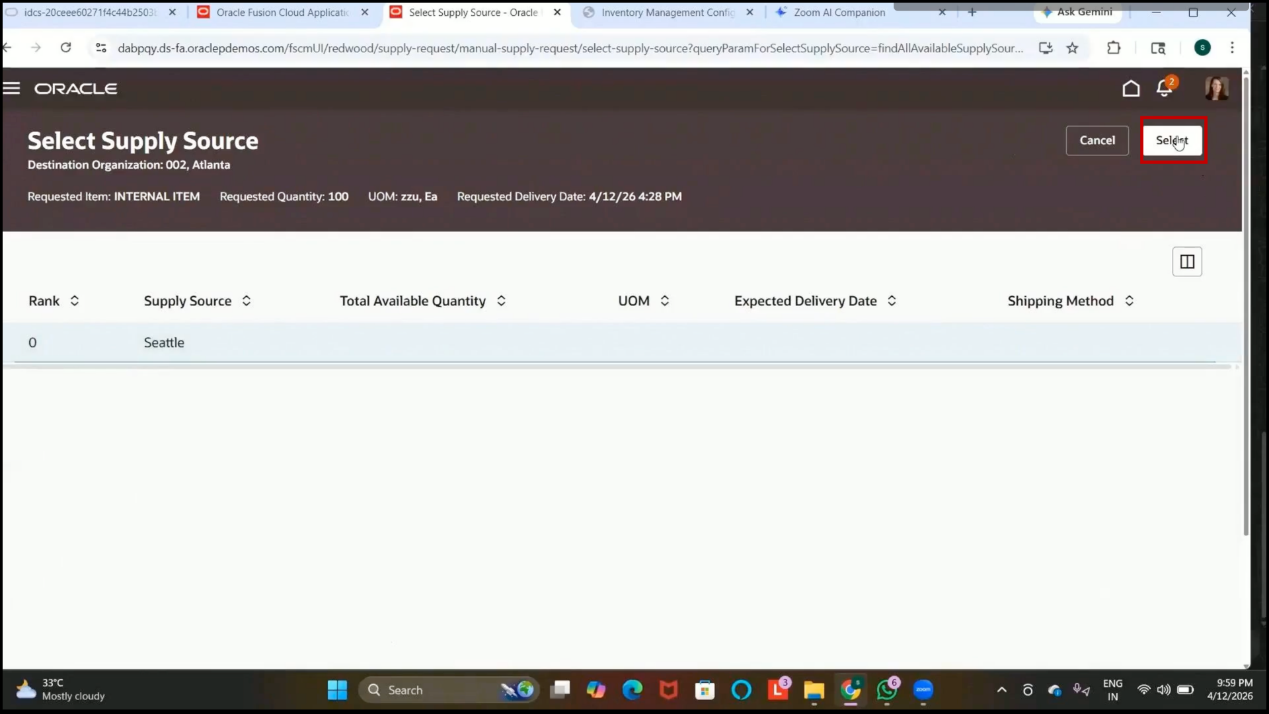Sort by Shipping Method column
Viewport: 1269px width, 714px height.
click(x=1130, y=301)
